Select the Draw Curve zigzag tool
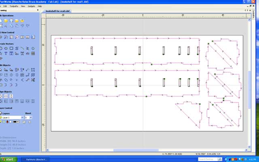 pos(28,48)
